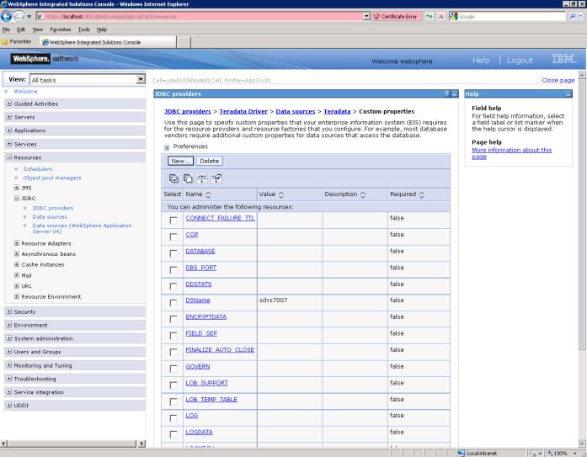Expand the Troubleshooting navigation section
This screenshot has height=457, width=587.
(x=9, y=379)
